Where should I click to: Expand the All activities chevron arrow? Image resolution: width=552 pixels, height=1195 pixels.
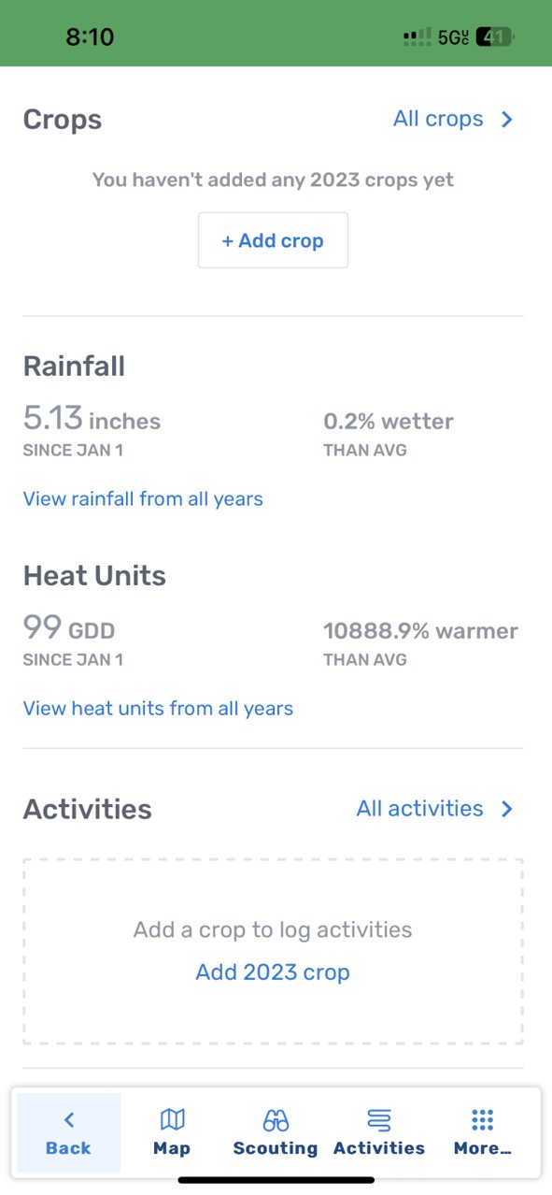507,809
